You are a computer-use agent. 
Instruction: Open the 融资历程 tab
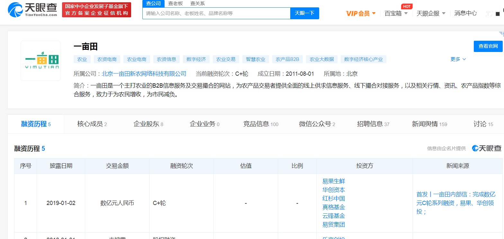pyautogui.click(x=36, y=124)
